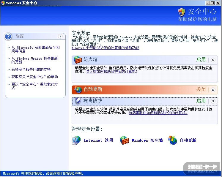Open 获得安全相关问题的支持 link

point(31,69)
